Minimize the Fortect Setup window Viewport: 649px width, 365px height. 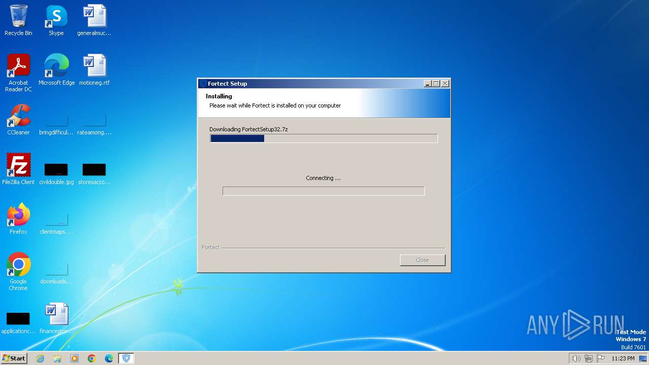[x=427, y=84]
